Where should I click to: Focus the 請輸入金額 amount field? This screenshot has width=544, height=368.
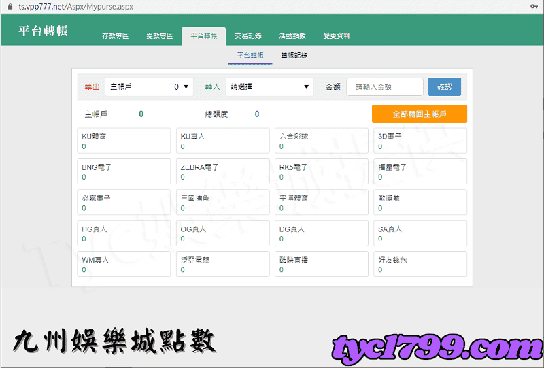[385, 87]
